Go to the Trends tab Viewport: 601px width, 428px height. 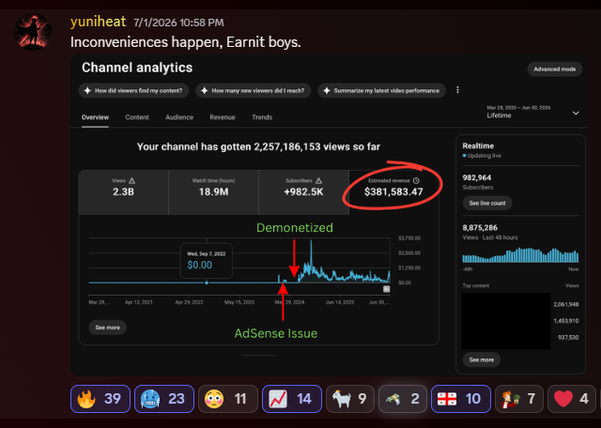tap(262, 117)
